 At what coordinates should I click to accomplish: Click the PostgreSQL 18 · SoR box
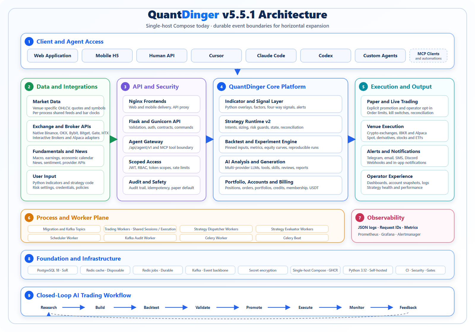(53, 270)
